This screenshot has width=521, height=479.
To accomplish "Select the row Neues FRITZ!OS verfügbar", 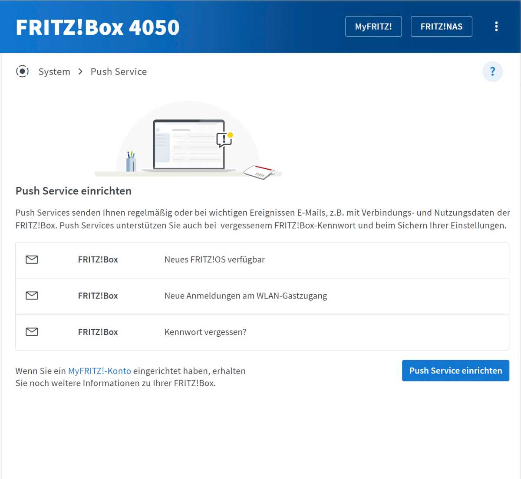I will [262, 260].
